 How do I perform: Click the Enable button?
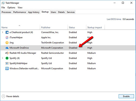pos(126,96)
